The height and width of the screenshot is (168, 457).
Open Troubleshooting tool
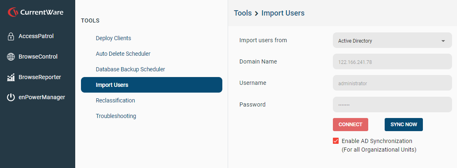116,116
